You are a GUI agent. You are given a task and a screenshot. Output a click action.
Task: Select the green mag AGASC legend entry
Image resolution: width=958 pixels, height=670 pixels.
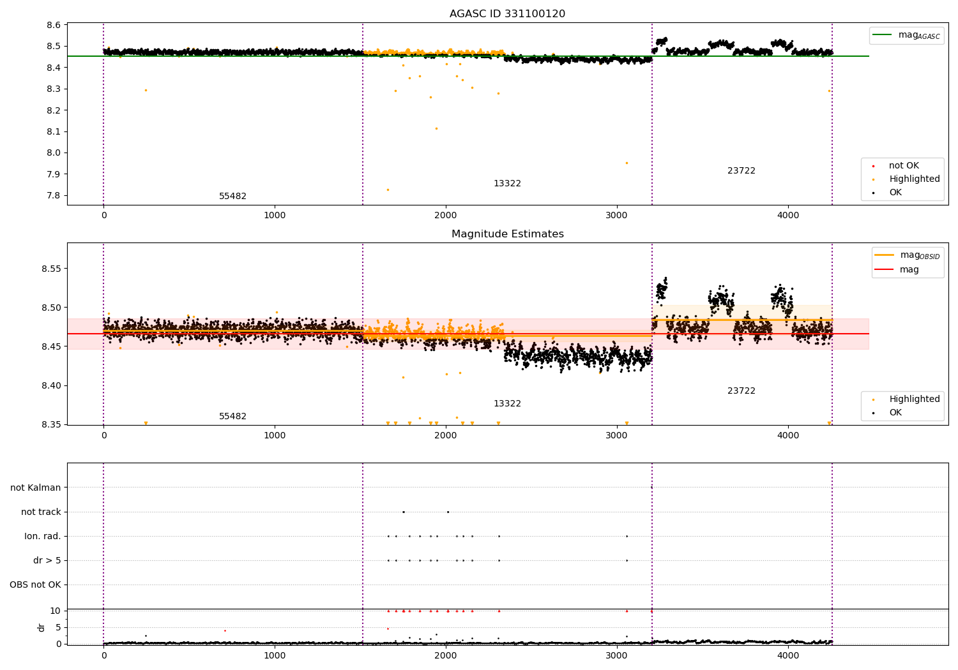click(x=906, y=35)
